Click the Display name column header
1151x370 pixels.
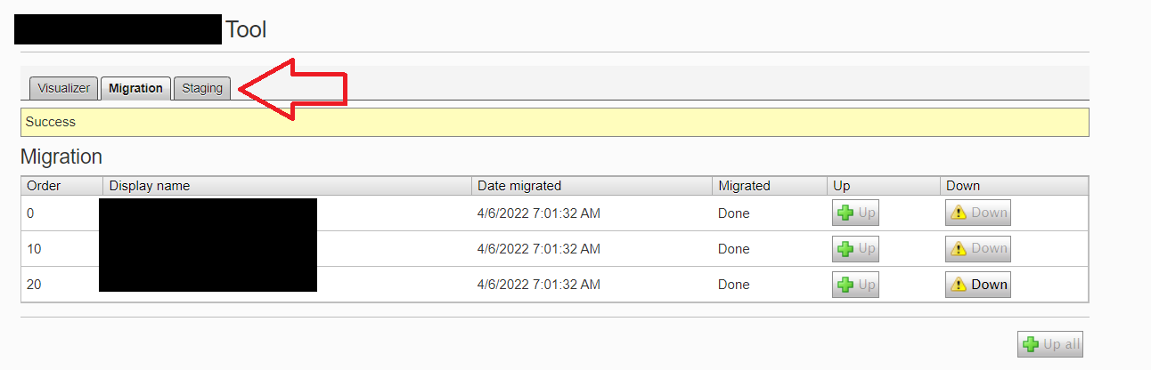150,186
